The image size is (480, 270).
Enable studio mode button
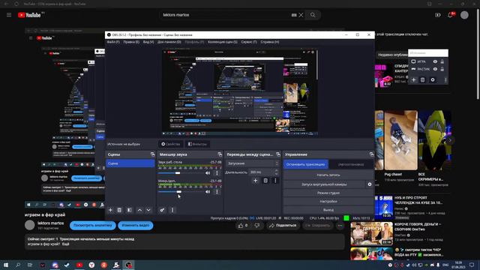328,193
